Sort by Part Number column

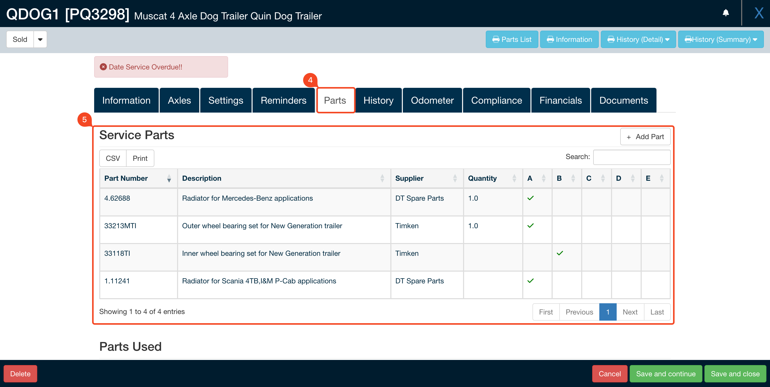tap(138, 178)
